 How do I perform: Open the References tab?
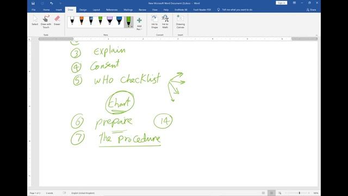(111, 10)
